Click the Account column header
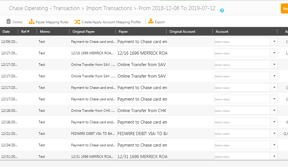 [x=222, y=32]
